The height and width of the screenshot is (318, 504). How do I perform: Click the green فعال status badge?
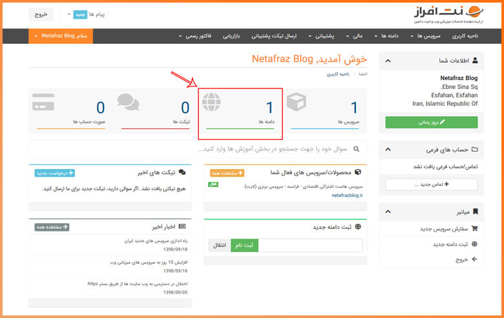213,184
